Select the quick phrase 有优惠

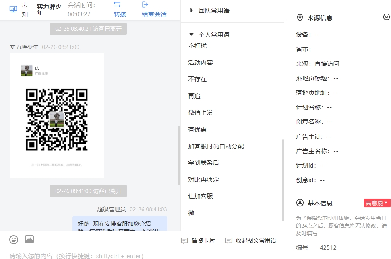(197, 129)
